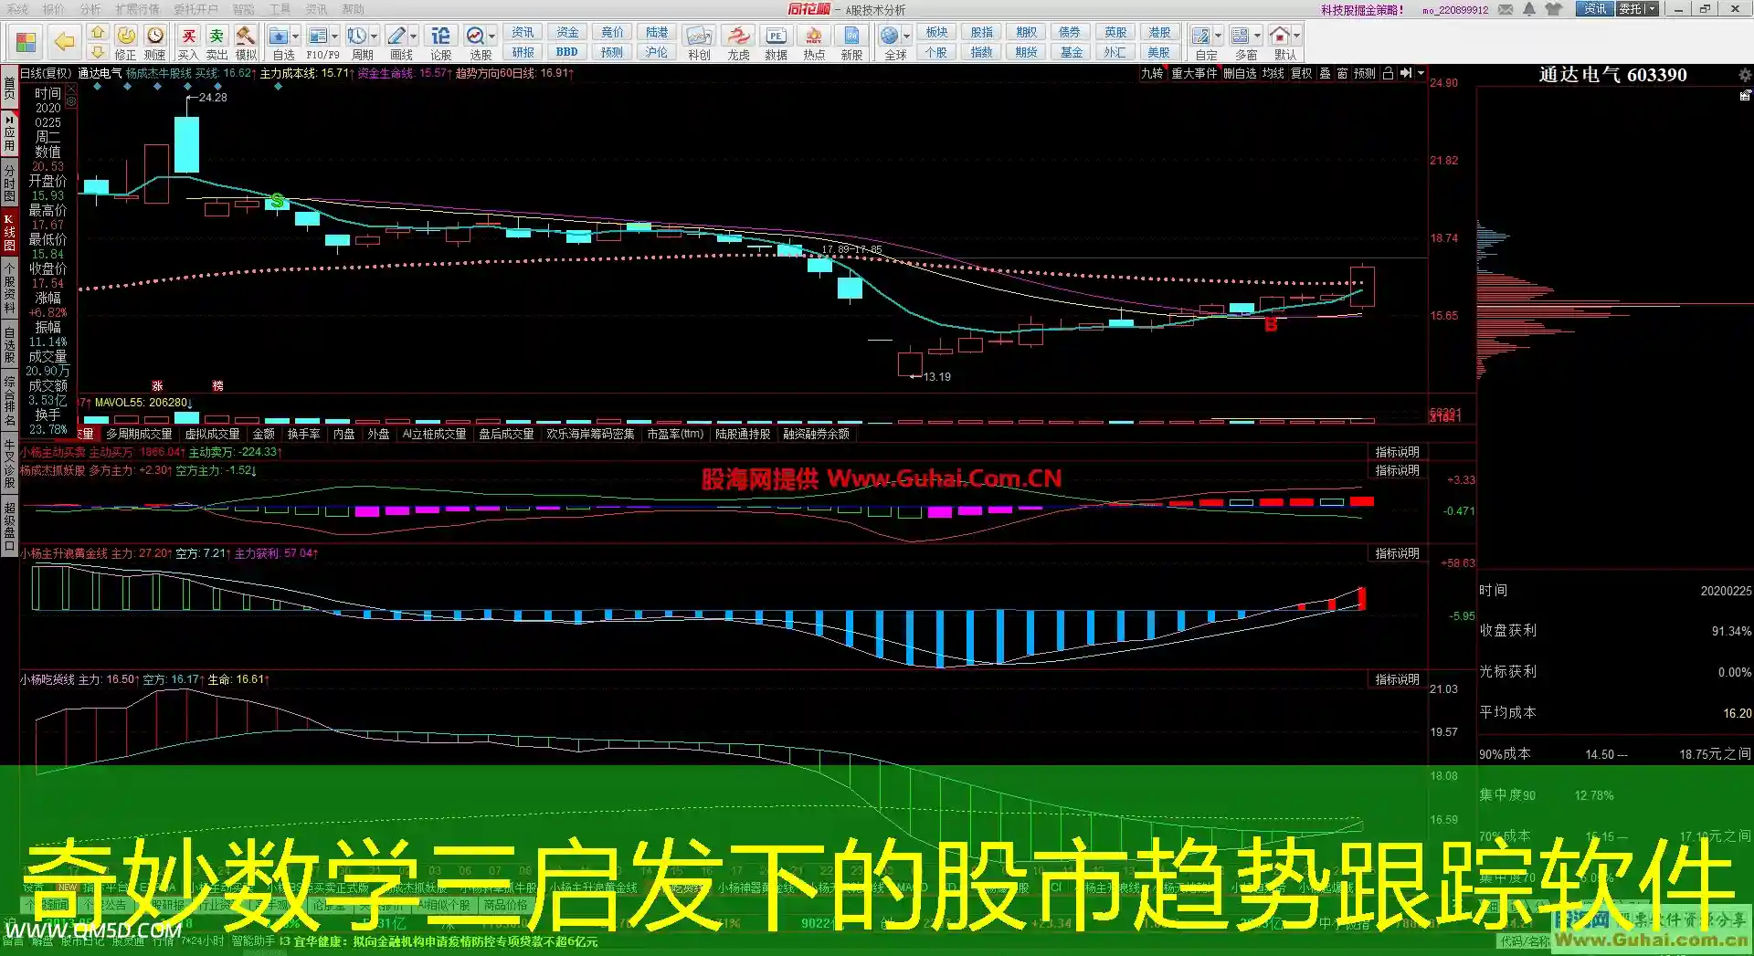Image resolution: width=1754 pixels, height=956 pixels.
Task: Open chart toolbar overflow dropdown arrow
Action: [x=1421, y=73]
